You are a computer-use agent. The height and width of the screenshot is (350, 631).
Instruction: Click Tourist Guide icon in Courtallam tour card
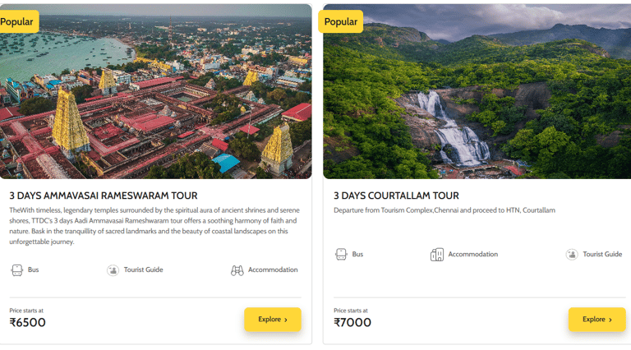[x=572, y=255]
